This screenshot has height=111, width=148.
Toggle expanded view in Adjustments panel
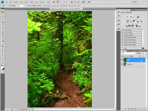(x=125, y=48)
